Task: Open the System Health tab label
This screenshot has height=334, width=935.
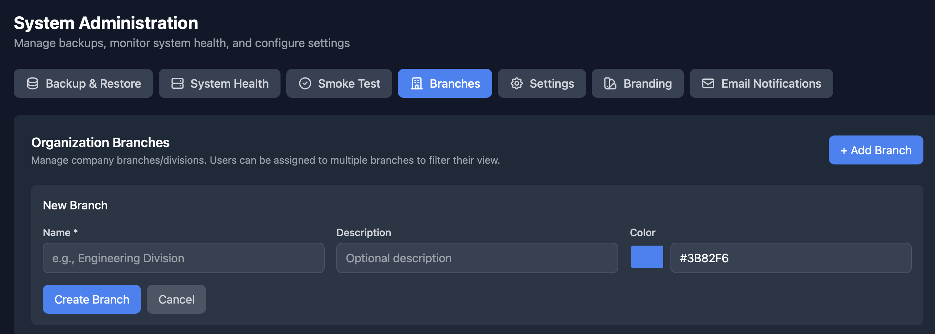Action: 229,83
